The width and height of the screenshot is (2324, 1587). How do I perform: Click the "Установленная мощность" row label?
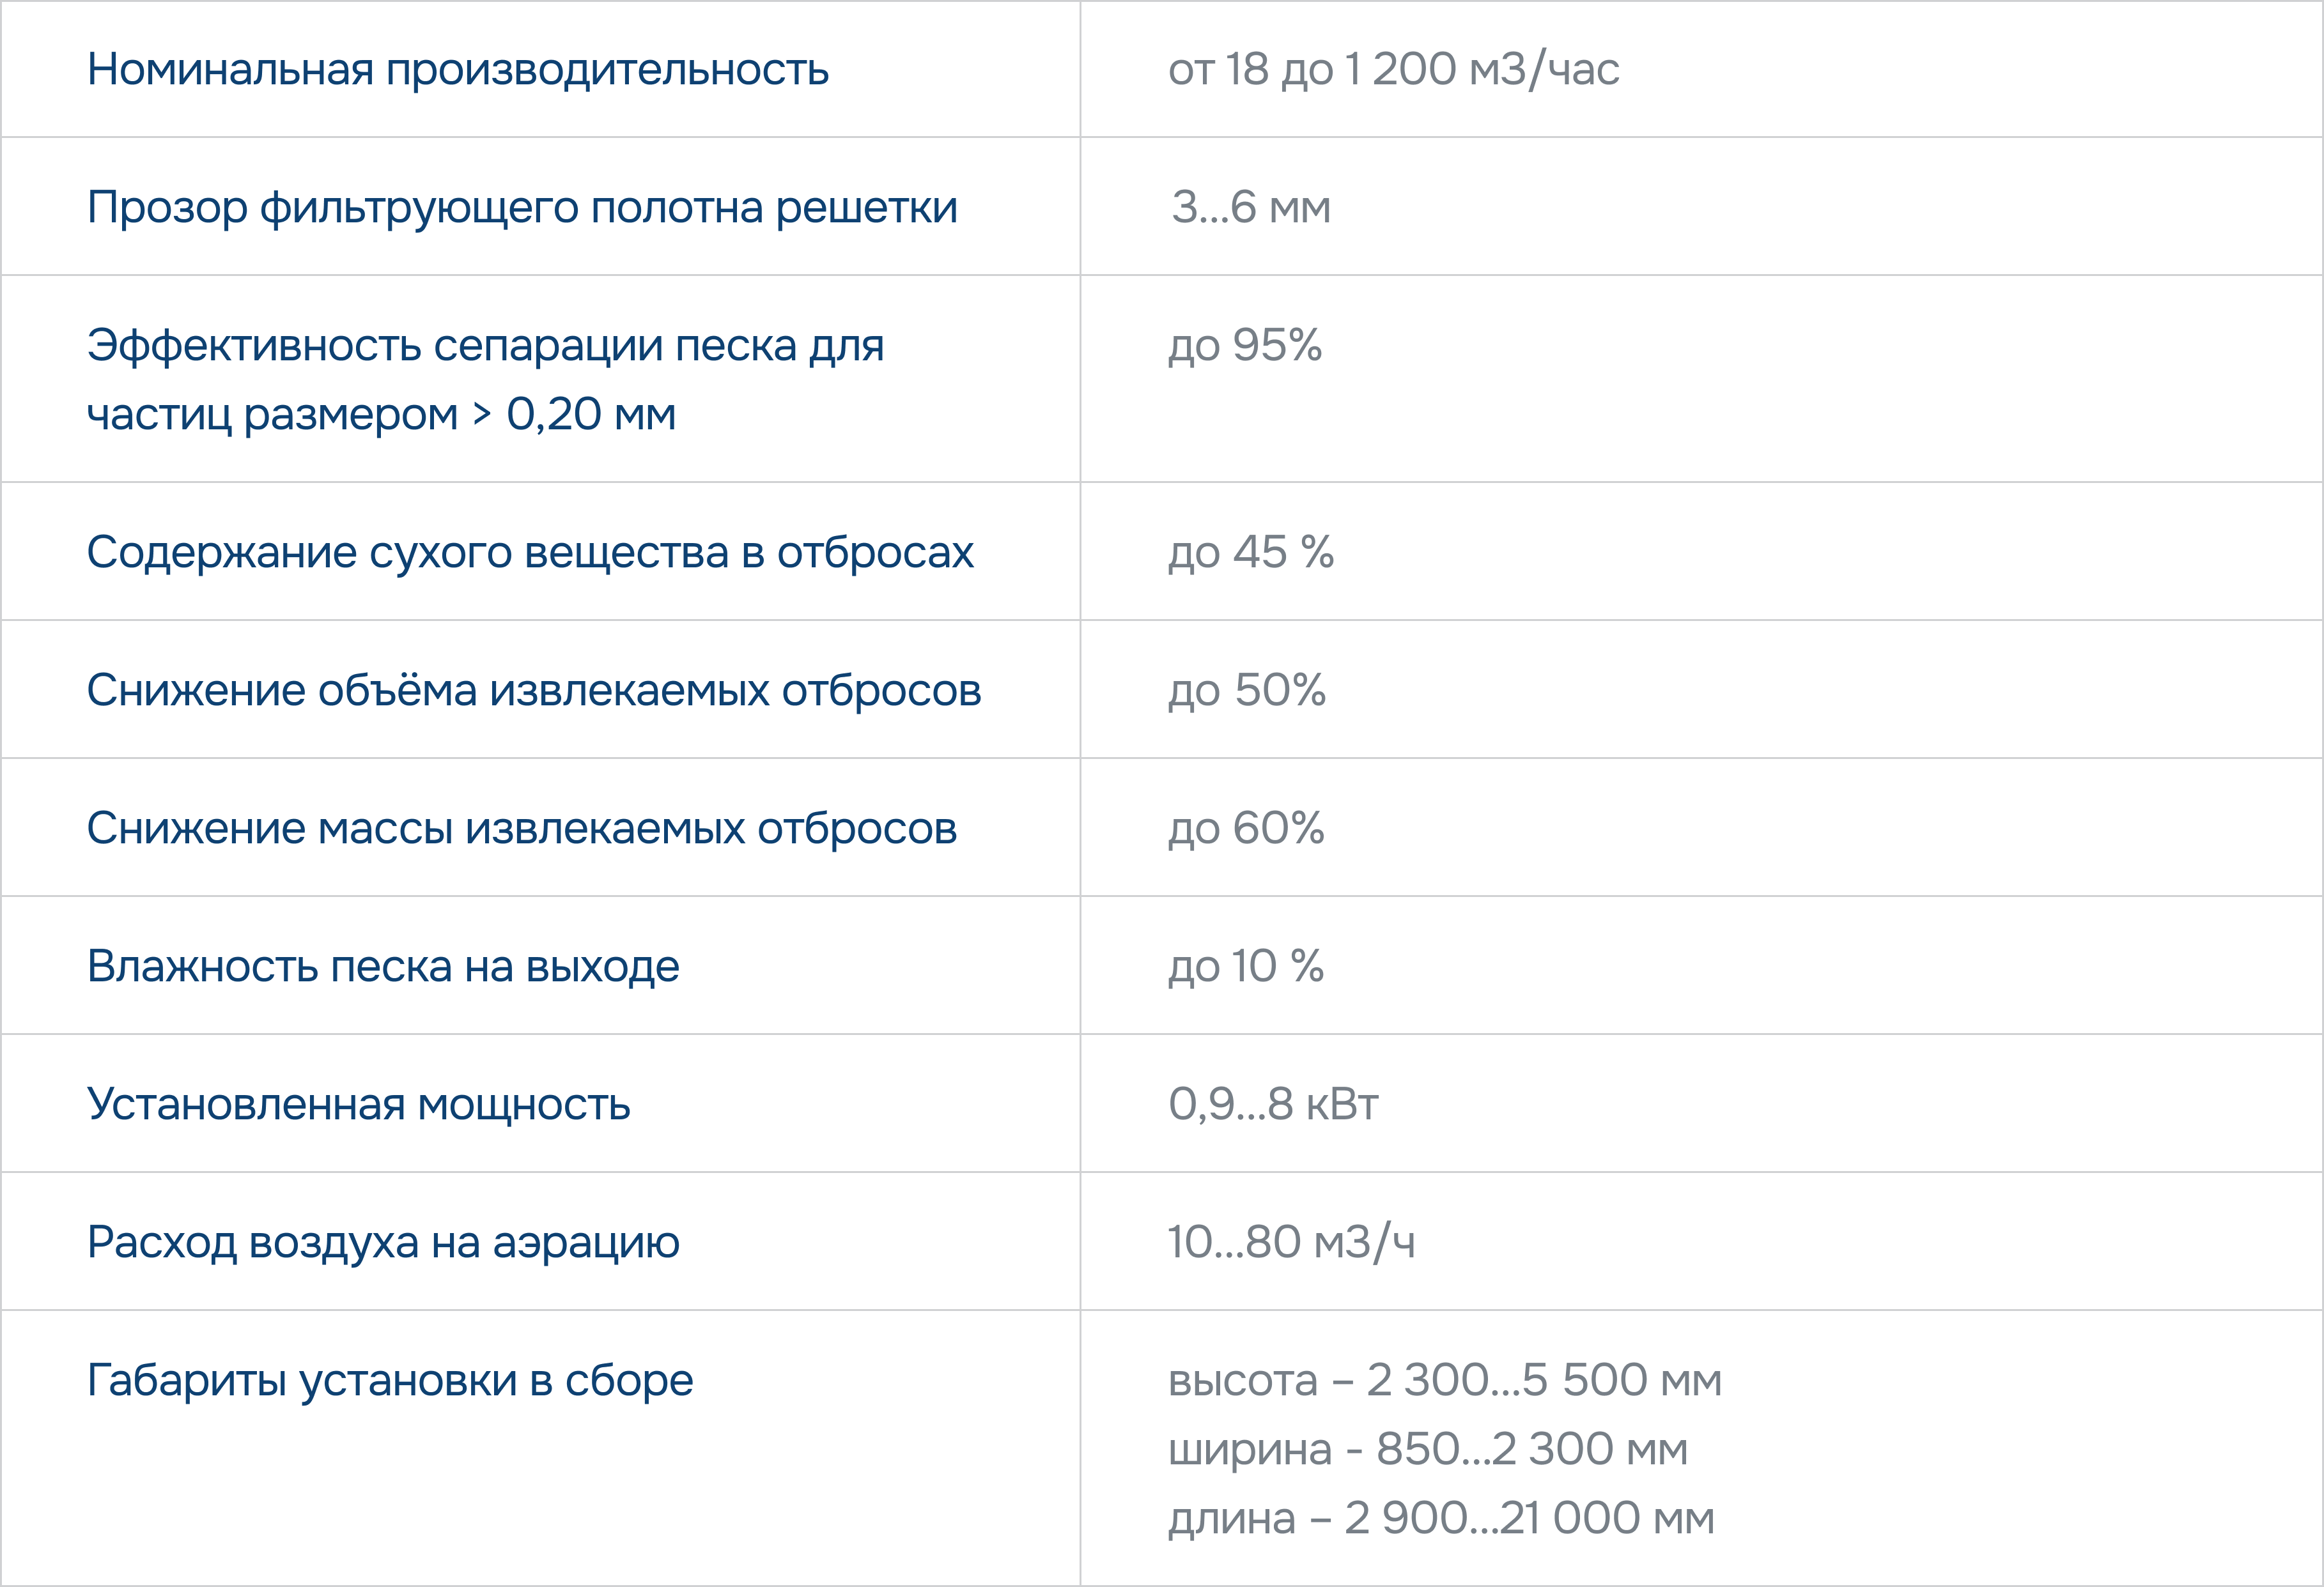click(358, 1104)
